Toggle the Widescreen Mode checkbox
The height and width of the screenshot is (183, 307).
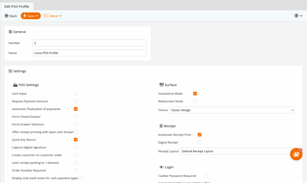click(x=195, y=101)
